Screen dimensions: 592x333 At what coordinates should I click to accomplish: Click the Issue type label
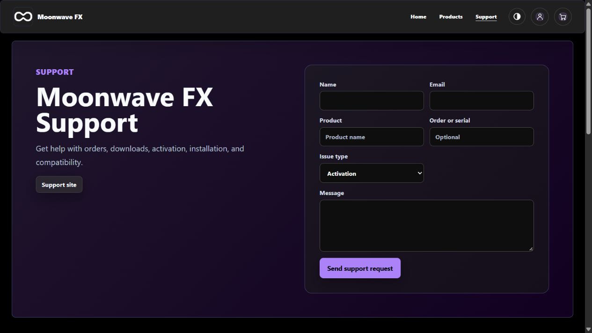[x=334, y=157]
